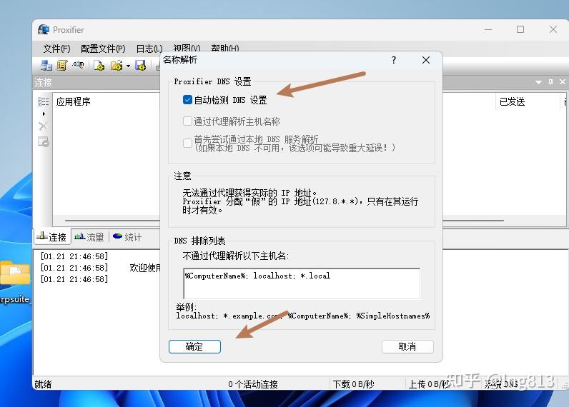This screenshot has width=569, height=407.
Task: Click horizontal scrollbar in connections list
Action: [x=284, y=221]
